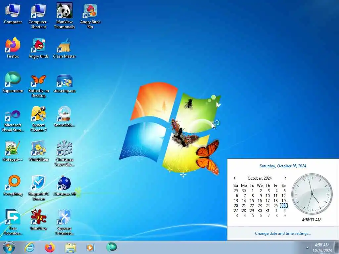Launch Windows Media Player from taskbar

90,247
